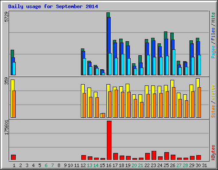Click the yellow Visits legend label

[213, 93]
